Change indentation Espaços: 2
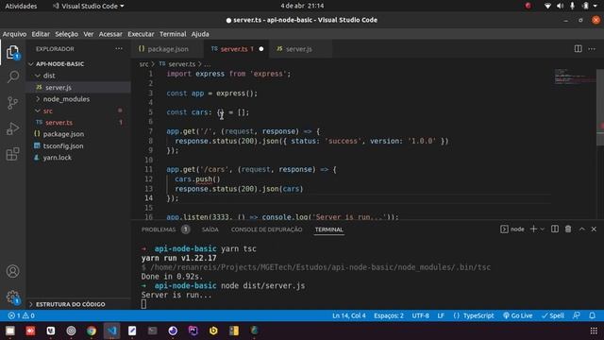The height and width of the screenshot is (340, 604). click(x=389, y=315)
